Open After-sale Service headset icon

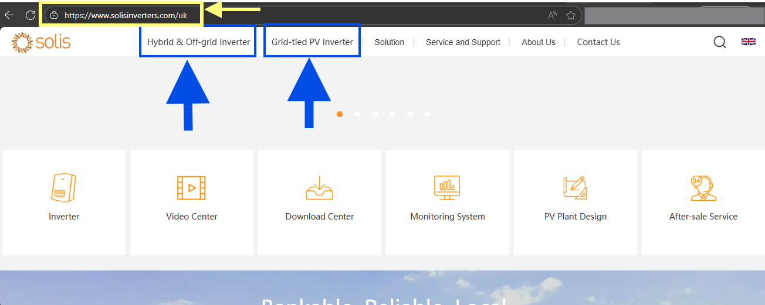click(703, 188)
